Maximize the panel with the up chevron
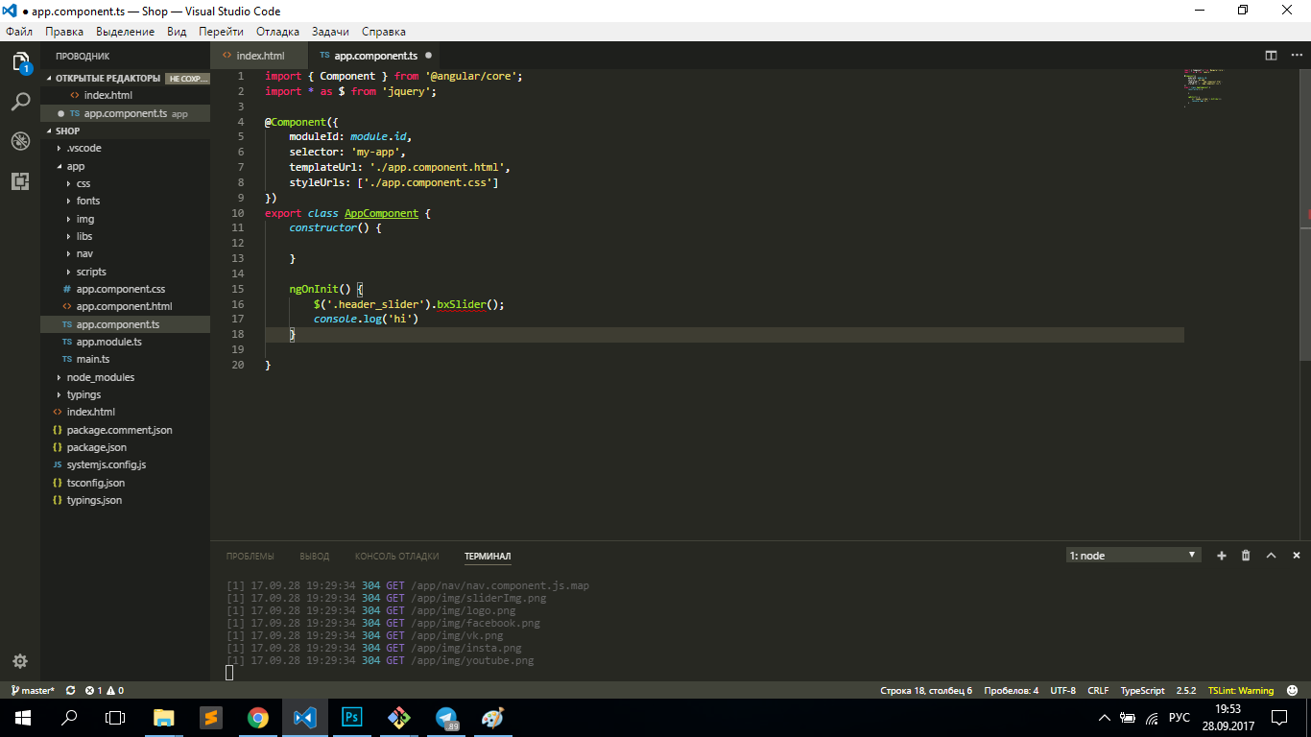This screenshot has height=737, width=1311. [1271, 556]
